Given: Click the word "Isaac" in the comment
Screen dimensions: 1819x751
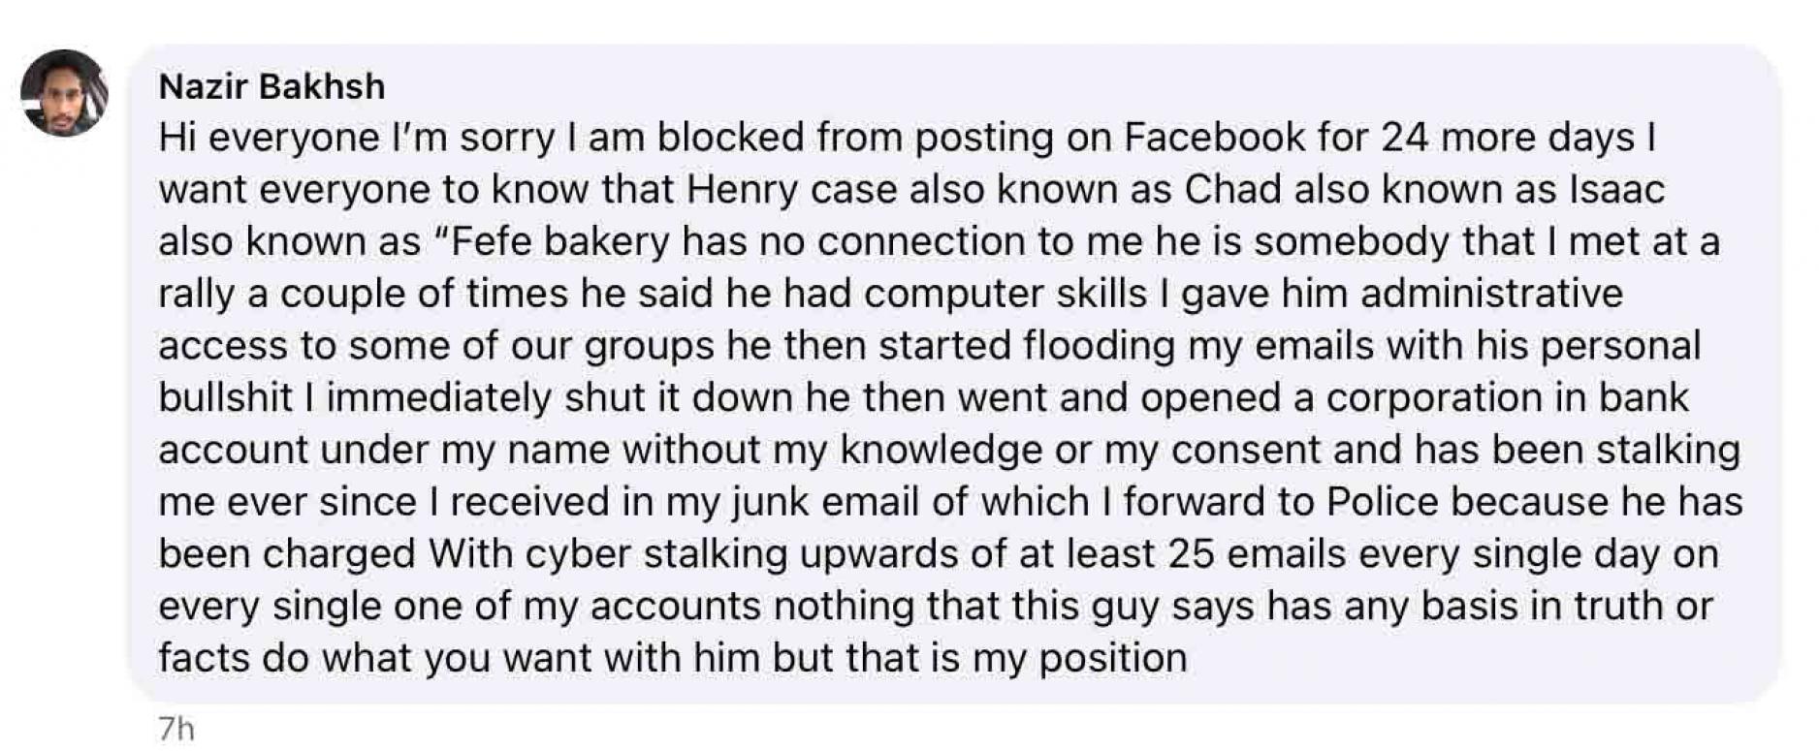Looking at the screenshot, I should point(1616,190).
